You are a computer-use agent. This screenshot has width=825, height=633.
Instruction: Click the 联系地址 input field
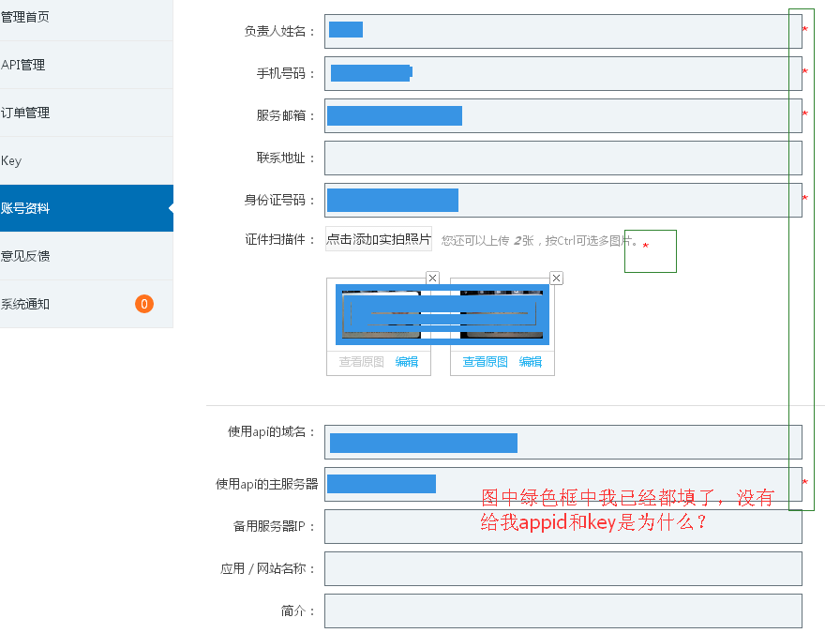point(563,158)
